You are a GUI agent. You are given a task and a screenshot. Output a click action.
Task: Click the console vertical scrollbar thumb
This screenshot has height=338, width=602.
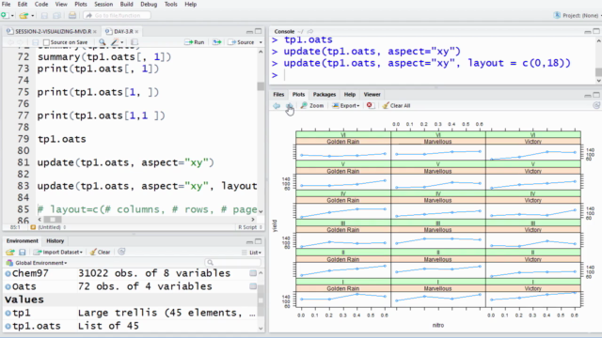598,72
